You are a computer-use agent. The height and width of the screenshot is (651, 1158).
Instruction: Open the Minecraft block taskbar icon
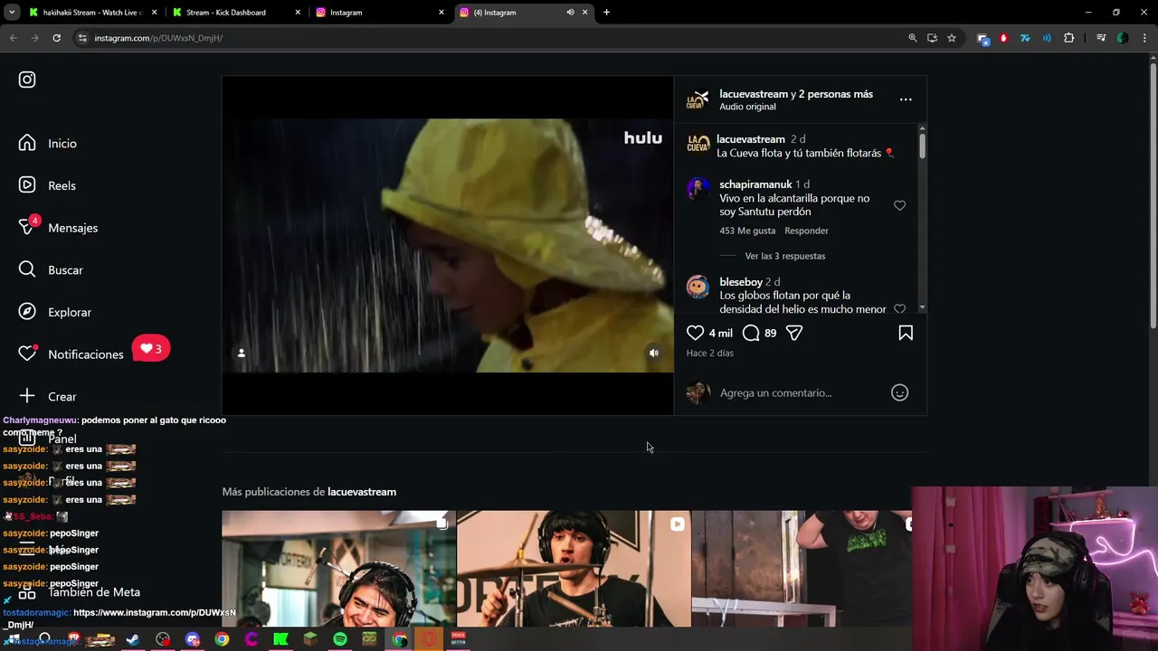point(310,639)
